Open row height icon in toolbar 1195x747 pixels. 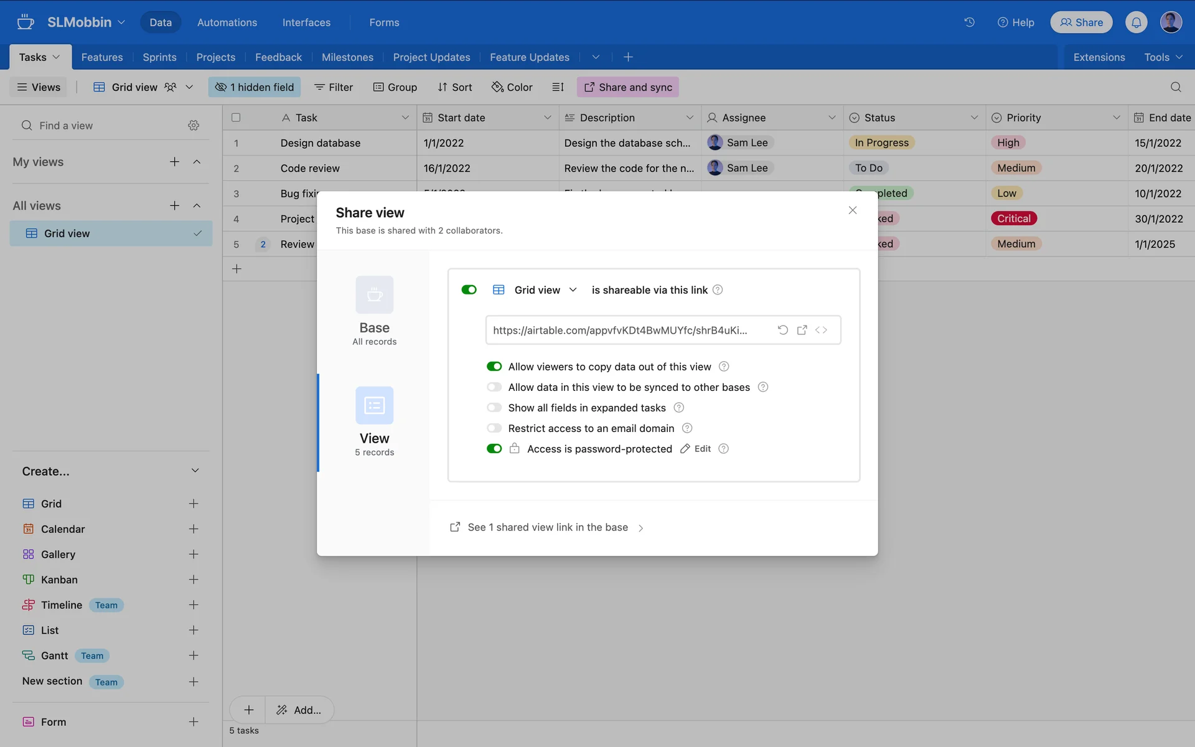(x=558, y=87)
